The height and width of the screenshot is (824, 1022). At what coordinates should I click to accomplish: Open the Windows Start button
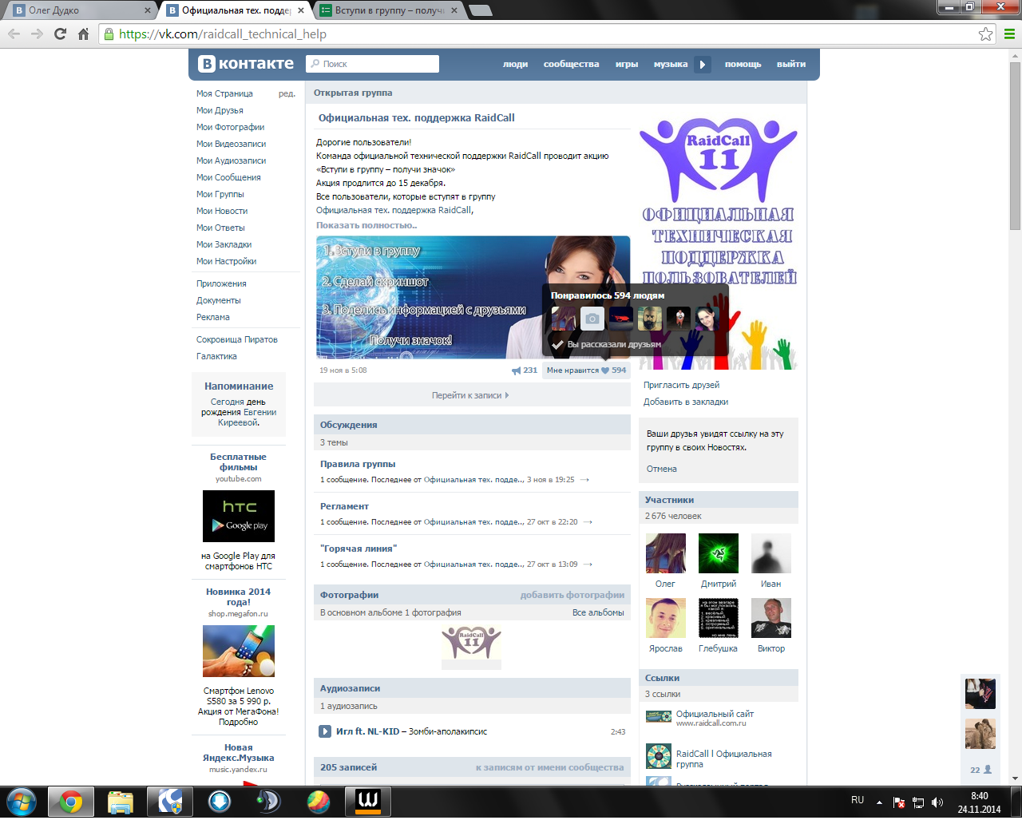(x=22, y=801)
